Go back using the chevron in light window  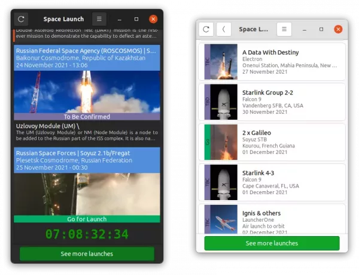click(224, 29)
